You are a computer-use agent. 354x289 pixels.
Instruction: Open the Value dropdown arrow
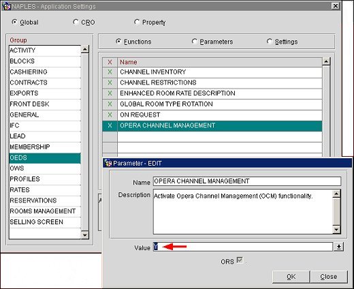coord(339,247)
